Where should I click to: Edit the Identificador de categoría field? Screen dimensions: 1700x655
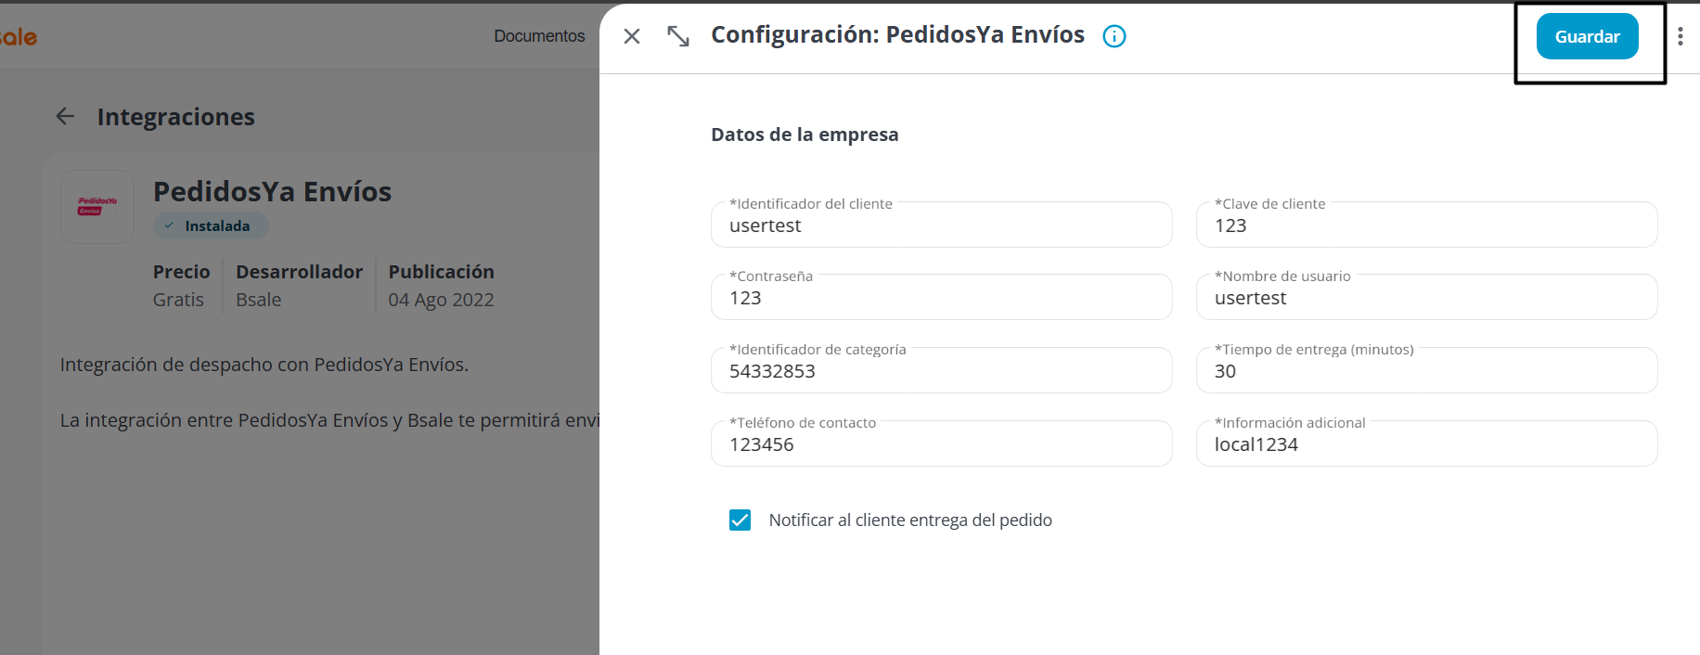(x=941, y=370)
